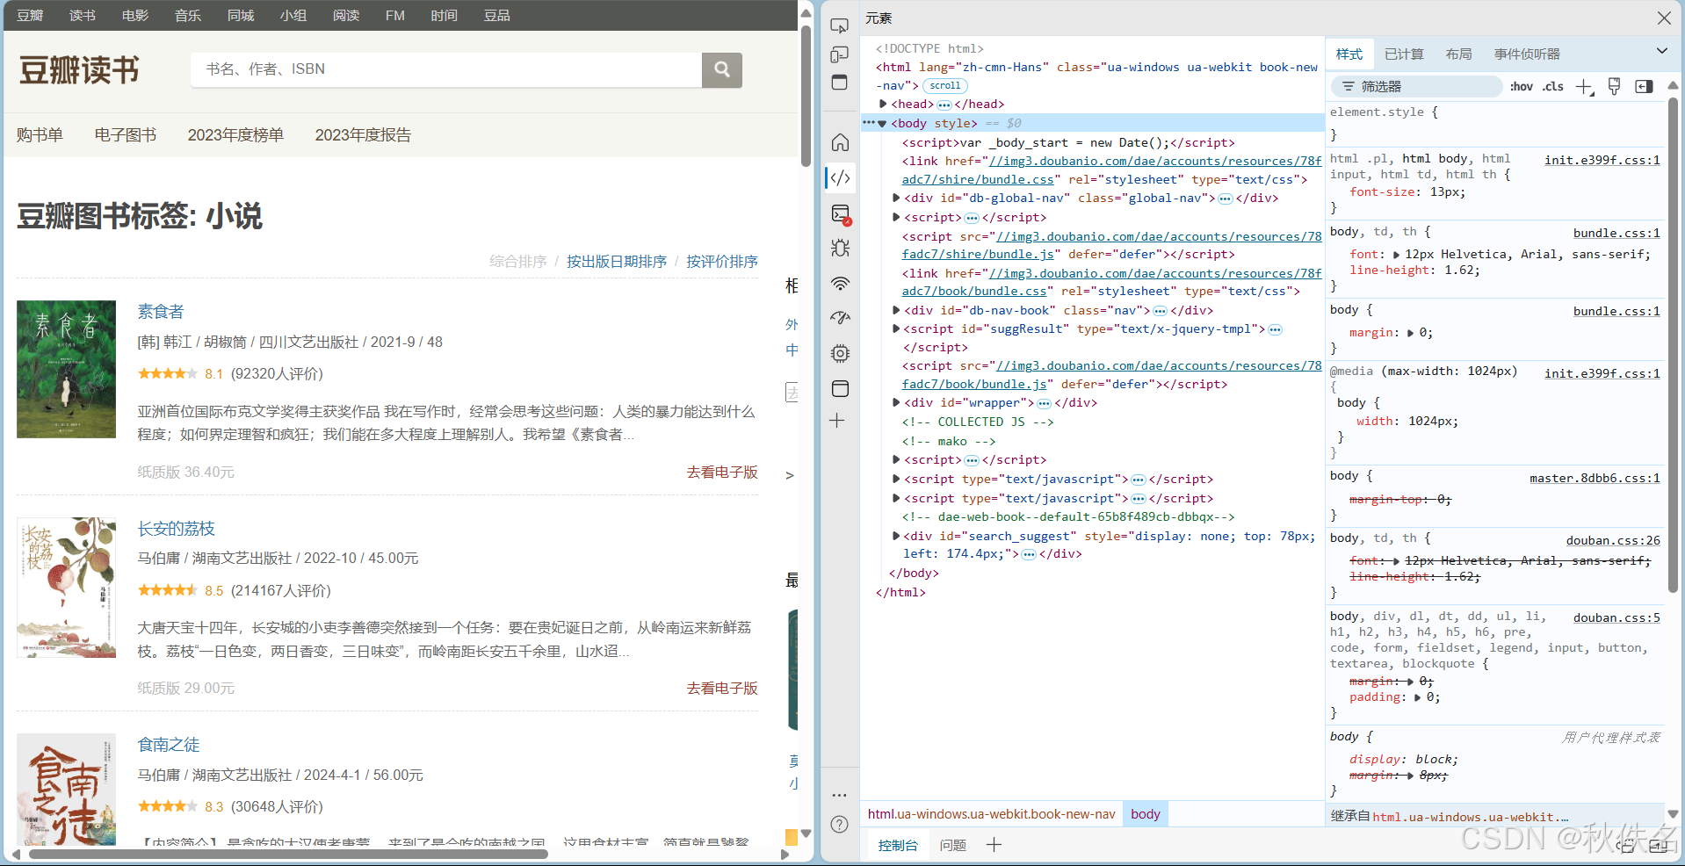
Task: Click the magnifier search button on Douban
Action: tap(722, 69)
